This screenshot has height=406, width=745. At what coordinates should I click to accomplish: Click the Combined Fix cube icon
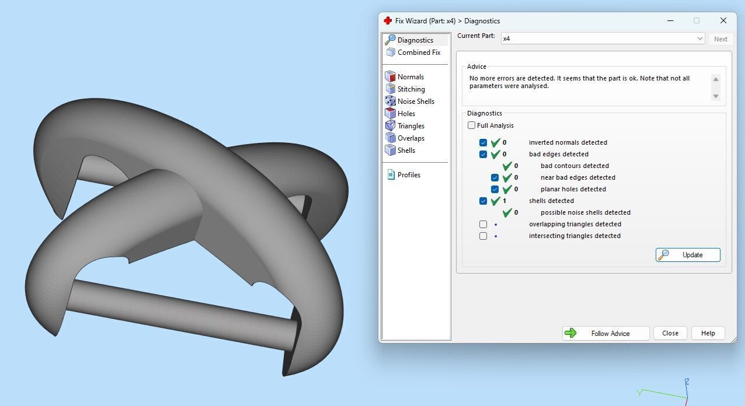[391, 52]
